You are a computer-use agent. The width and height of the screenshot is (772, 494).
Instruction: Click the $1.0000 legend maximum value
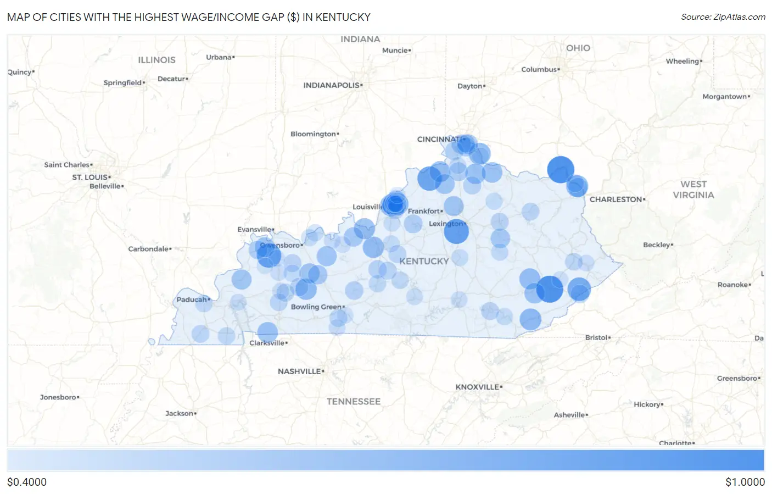[x=745, y=482]
